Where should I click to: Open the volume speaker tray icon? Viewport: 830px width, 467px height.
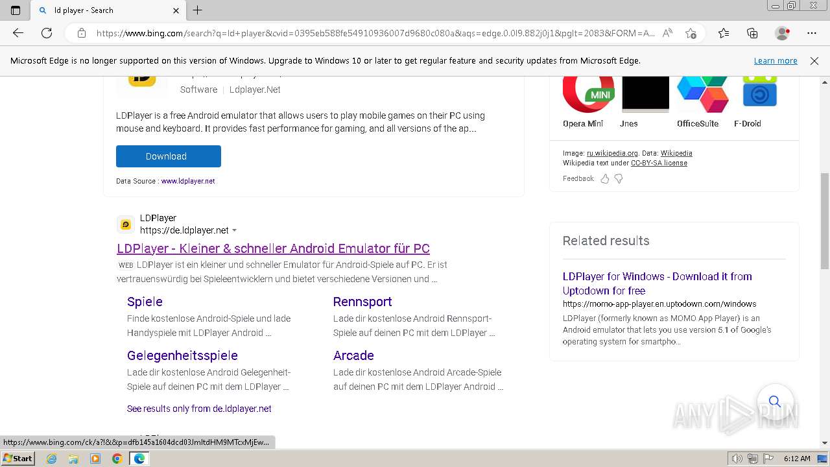click(737, 459)
